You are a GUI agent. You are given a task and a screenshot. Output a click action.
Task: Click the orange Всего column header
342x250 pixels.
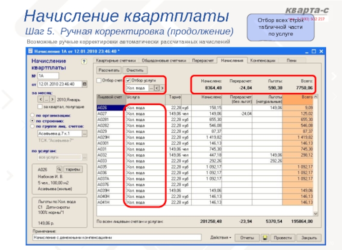(x=298, y=100)
